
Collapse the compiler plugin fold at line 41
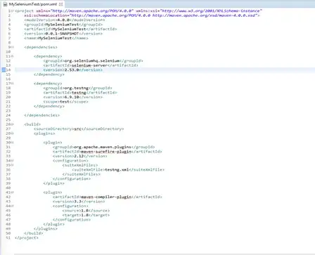click(x=13, y=192)
